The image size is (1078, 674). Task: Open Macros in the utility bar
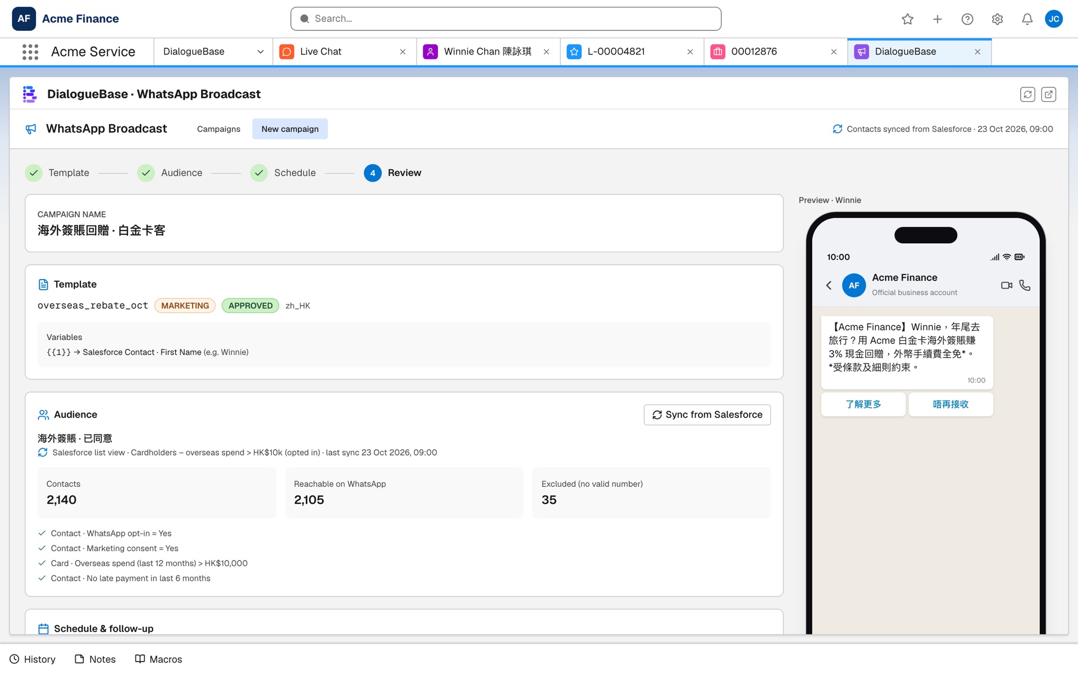click(158, 659)
